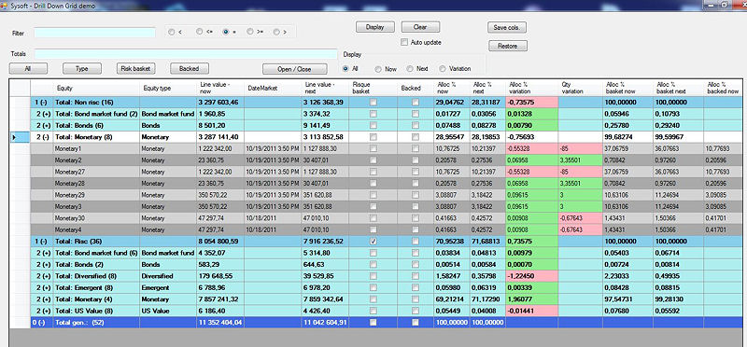
Task: Expand the Total: Diversified (8) group
Action: click(42, 276)
